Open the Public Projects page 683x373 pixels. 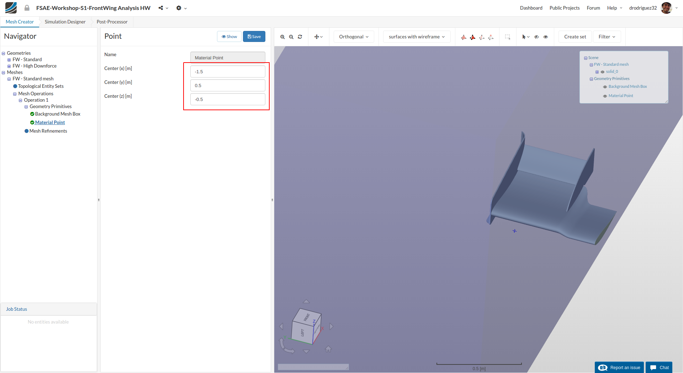[565, 8]
